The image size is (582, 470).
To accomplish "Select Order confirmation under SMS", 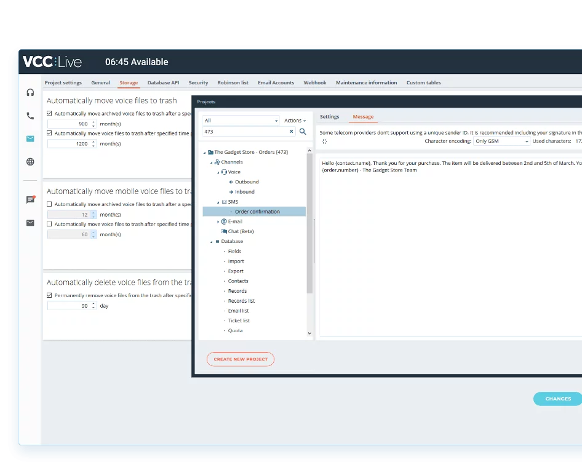I will 257,212.
